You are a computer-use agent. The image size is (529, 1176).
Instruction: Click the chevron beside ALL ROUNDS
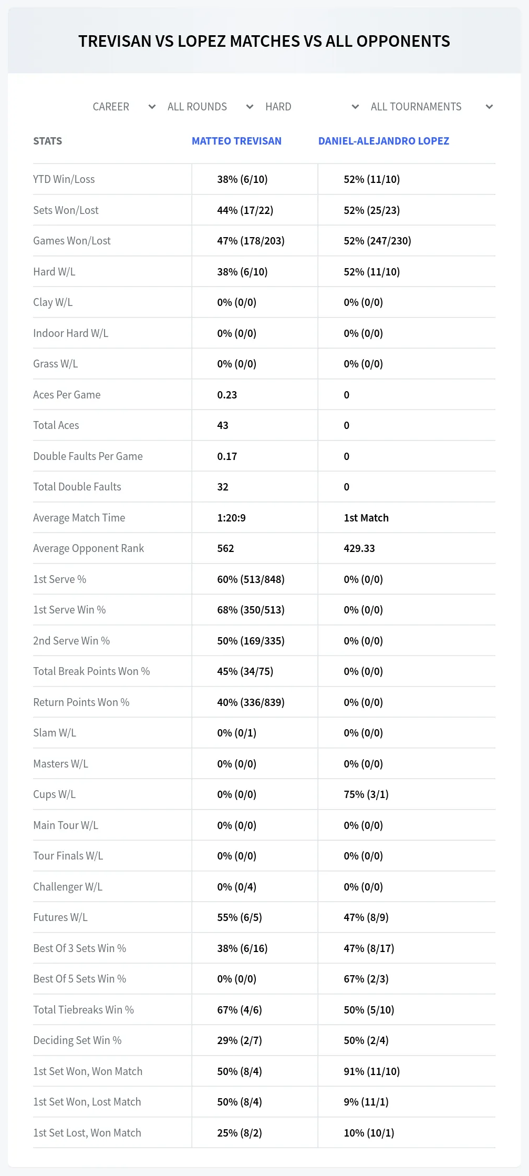coord(250,107)
